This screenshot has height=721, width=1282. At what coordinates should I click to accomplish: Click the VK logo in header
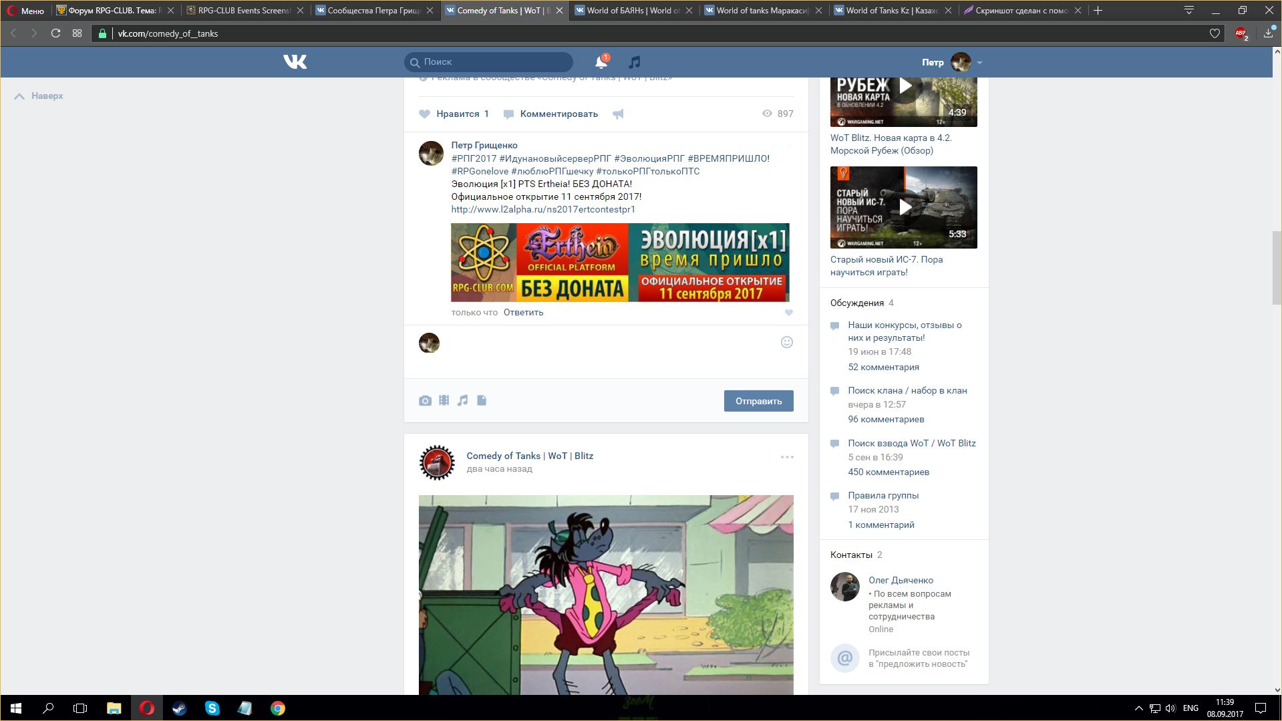pyautogui.click(x=295, y=61)
